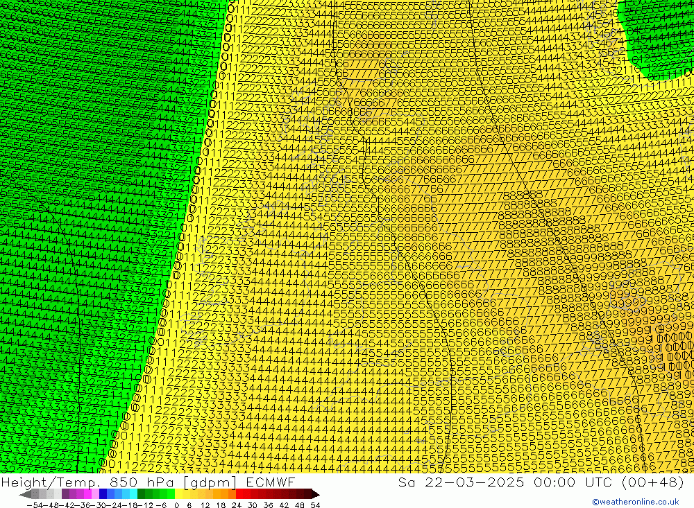Click the '-54' legend value

point(35,505)
